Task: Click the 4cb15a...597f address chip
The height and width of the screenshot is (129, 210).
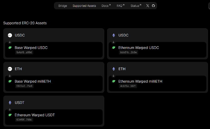Action: pos(128,86)
